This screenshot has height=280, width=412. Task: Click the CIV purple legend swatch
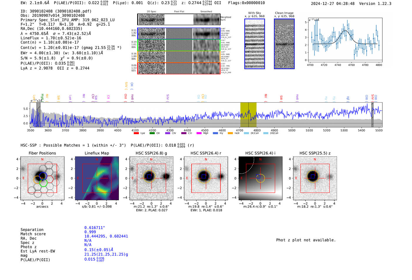coord(168,133)
